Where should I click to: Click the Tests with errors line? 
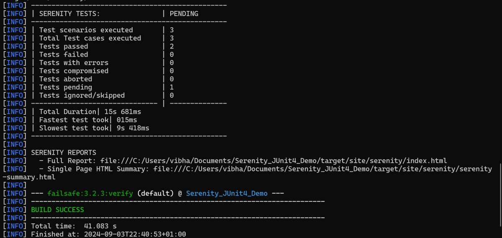(74, 62)
